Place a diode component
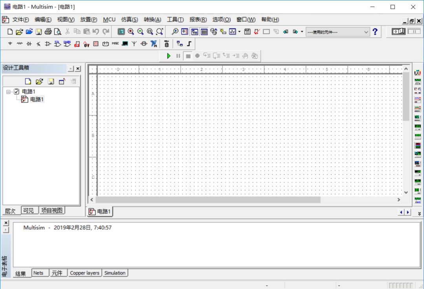This screenshot has height=289, width=424. 29,43
